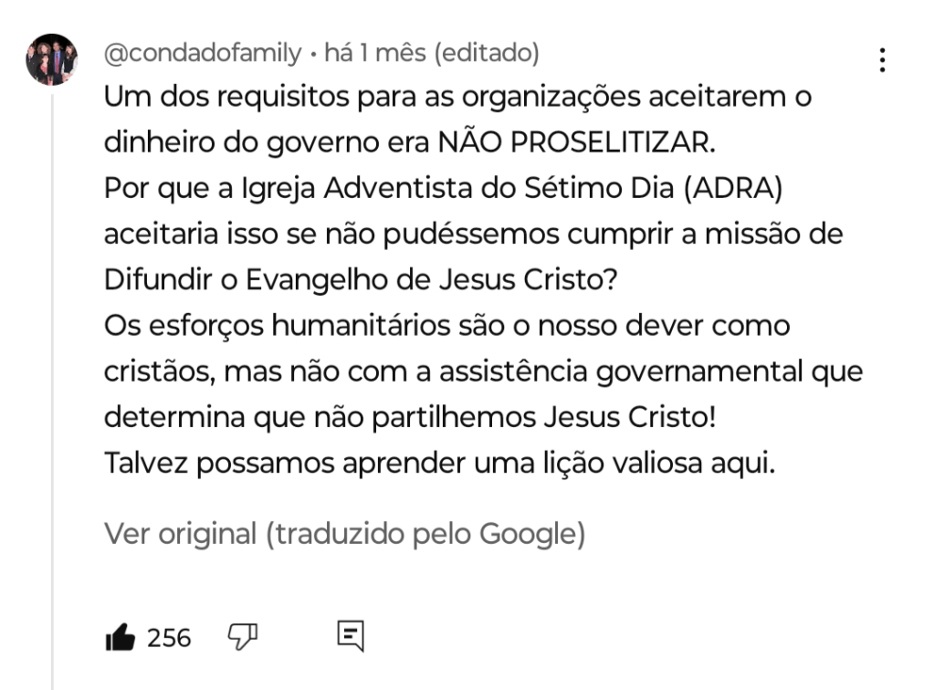Open the @condadofamily channel username
This screenshot has width=934, height=690.
point(202,54)
